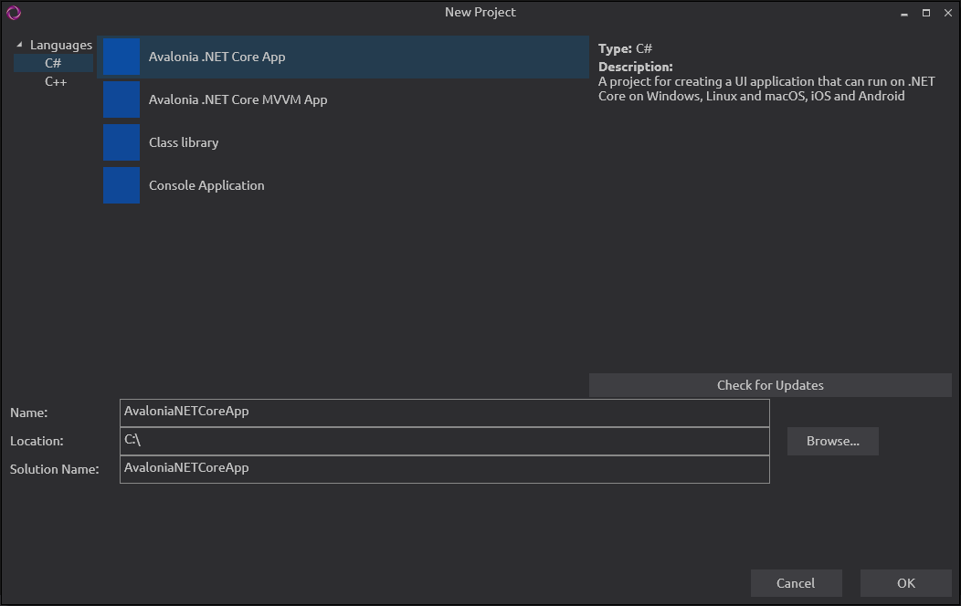Focus the project Name text field

pos(444,413)
